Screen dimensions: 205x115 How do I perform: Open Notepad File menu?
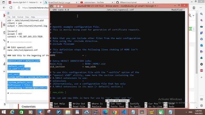[9, 17]
